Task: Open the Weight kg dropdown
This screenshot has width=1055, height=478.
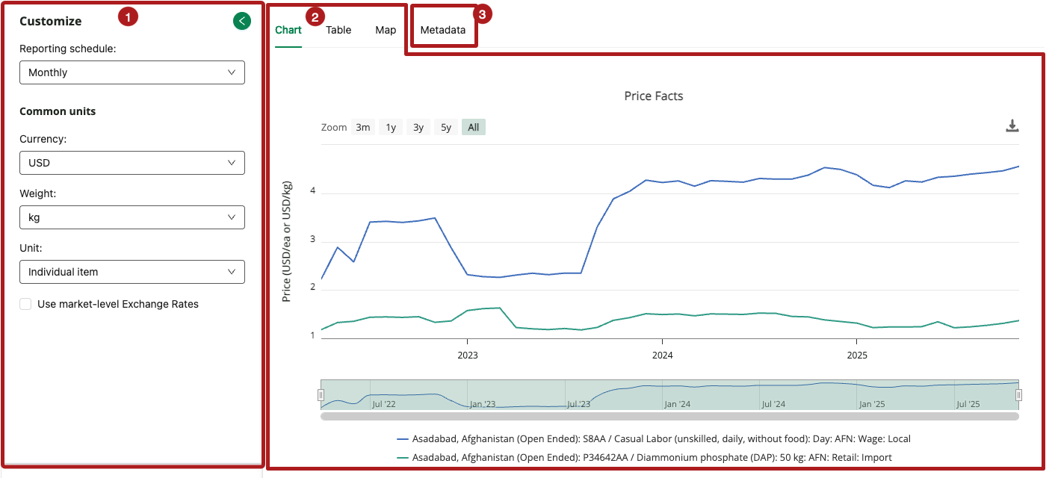Action: [x=132, y=217]
